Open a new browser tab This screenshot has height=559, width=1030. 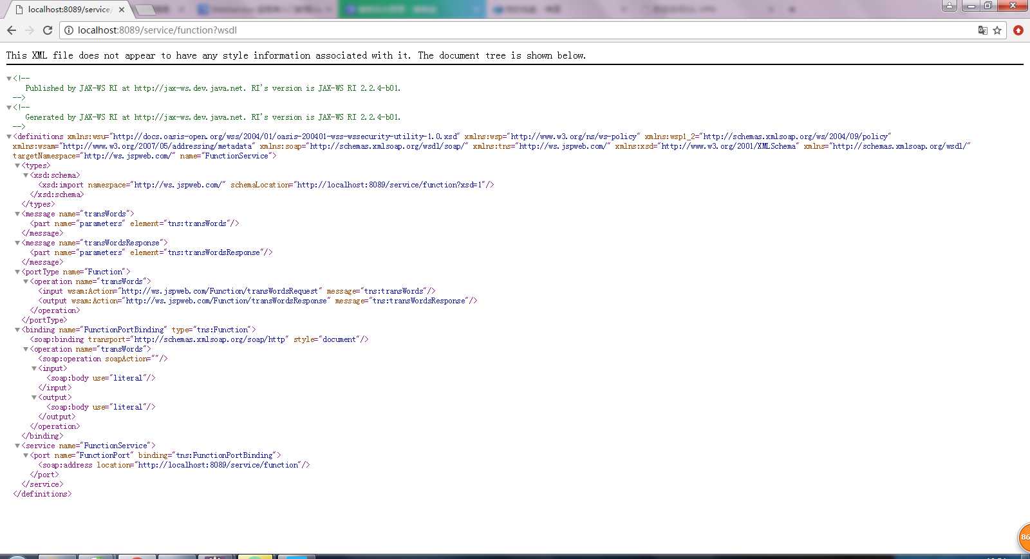coord(145,10)
